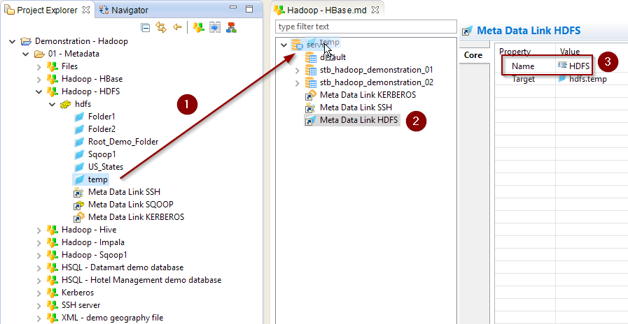The width and height of the screenshot is (628, 324).
Task: Select the US_States folder
Action: pyautogui.click(x=105, y=167)
